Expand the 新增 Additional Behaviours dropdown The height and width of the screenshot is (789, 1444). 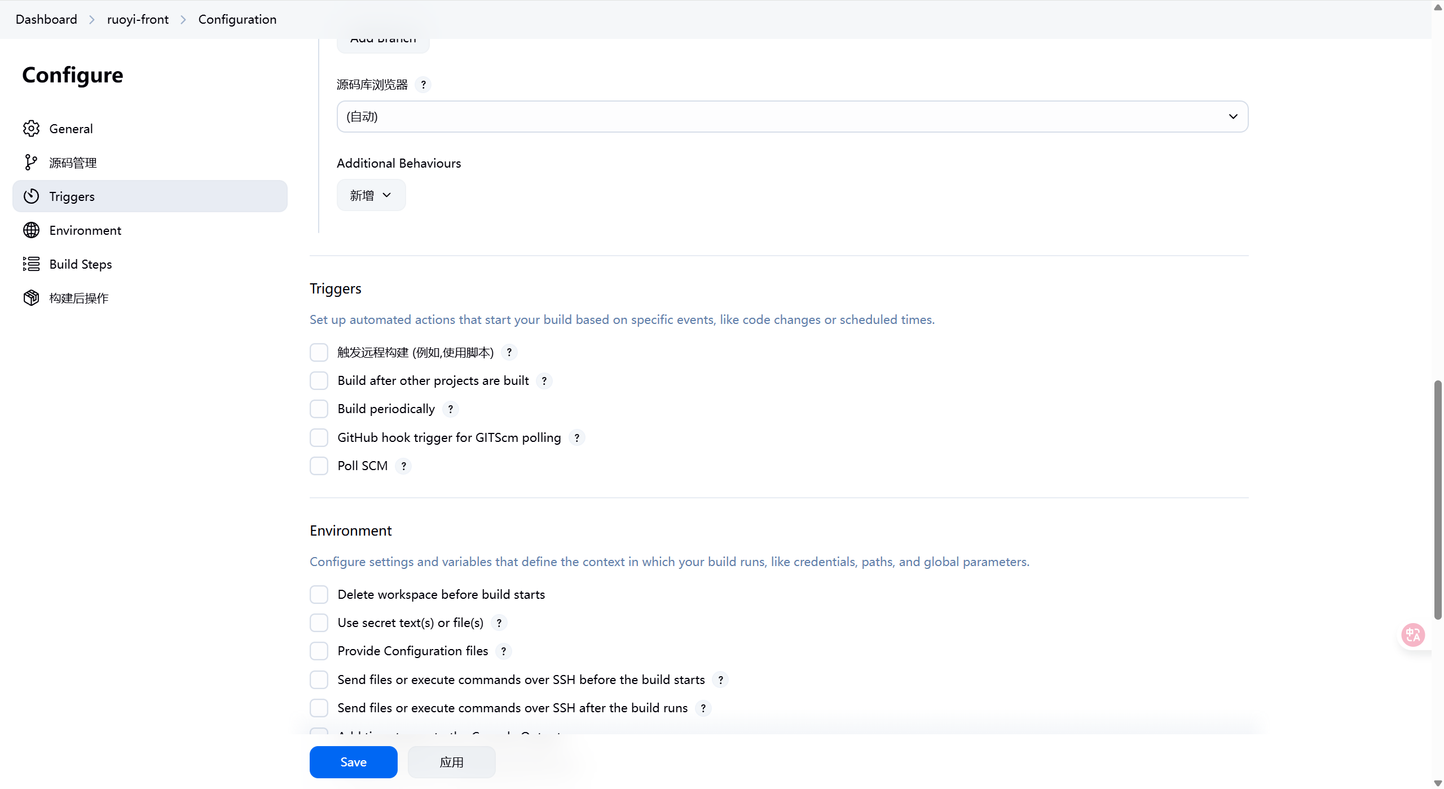[x=371, y=195]
